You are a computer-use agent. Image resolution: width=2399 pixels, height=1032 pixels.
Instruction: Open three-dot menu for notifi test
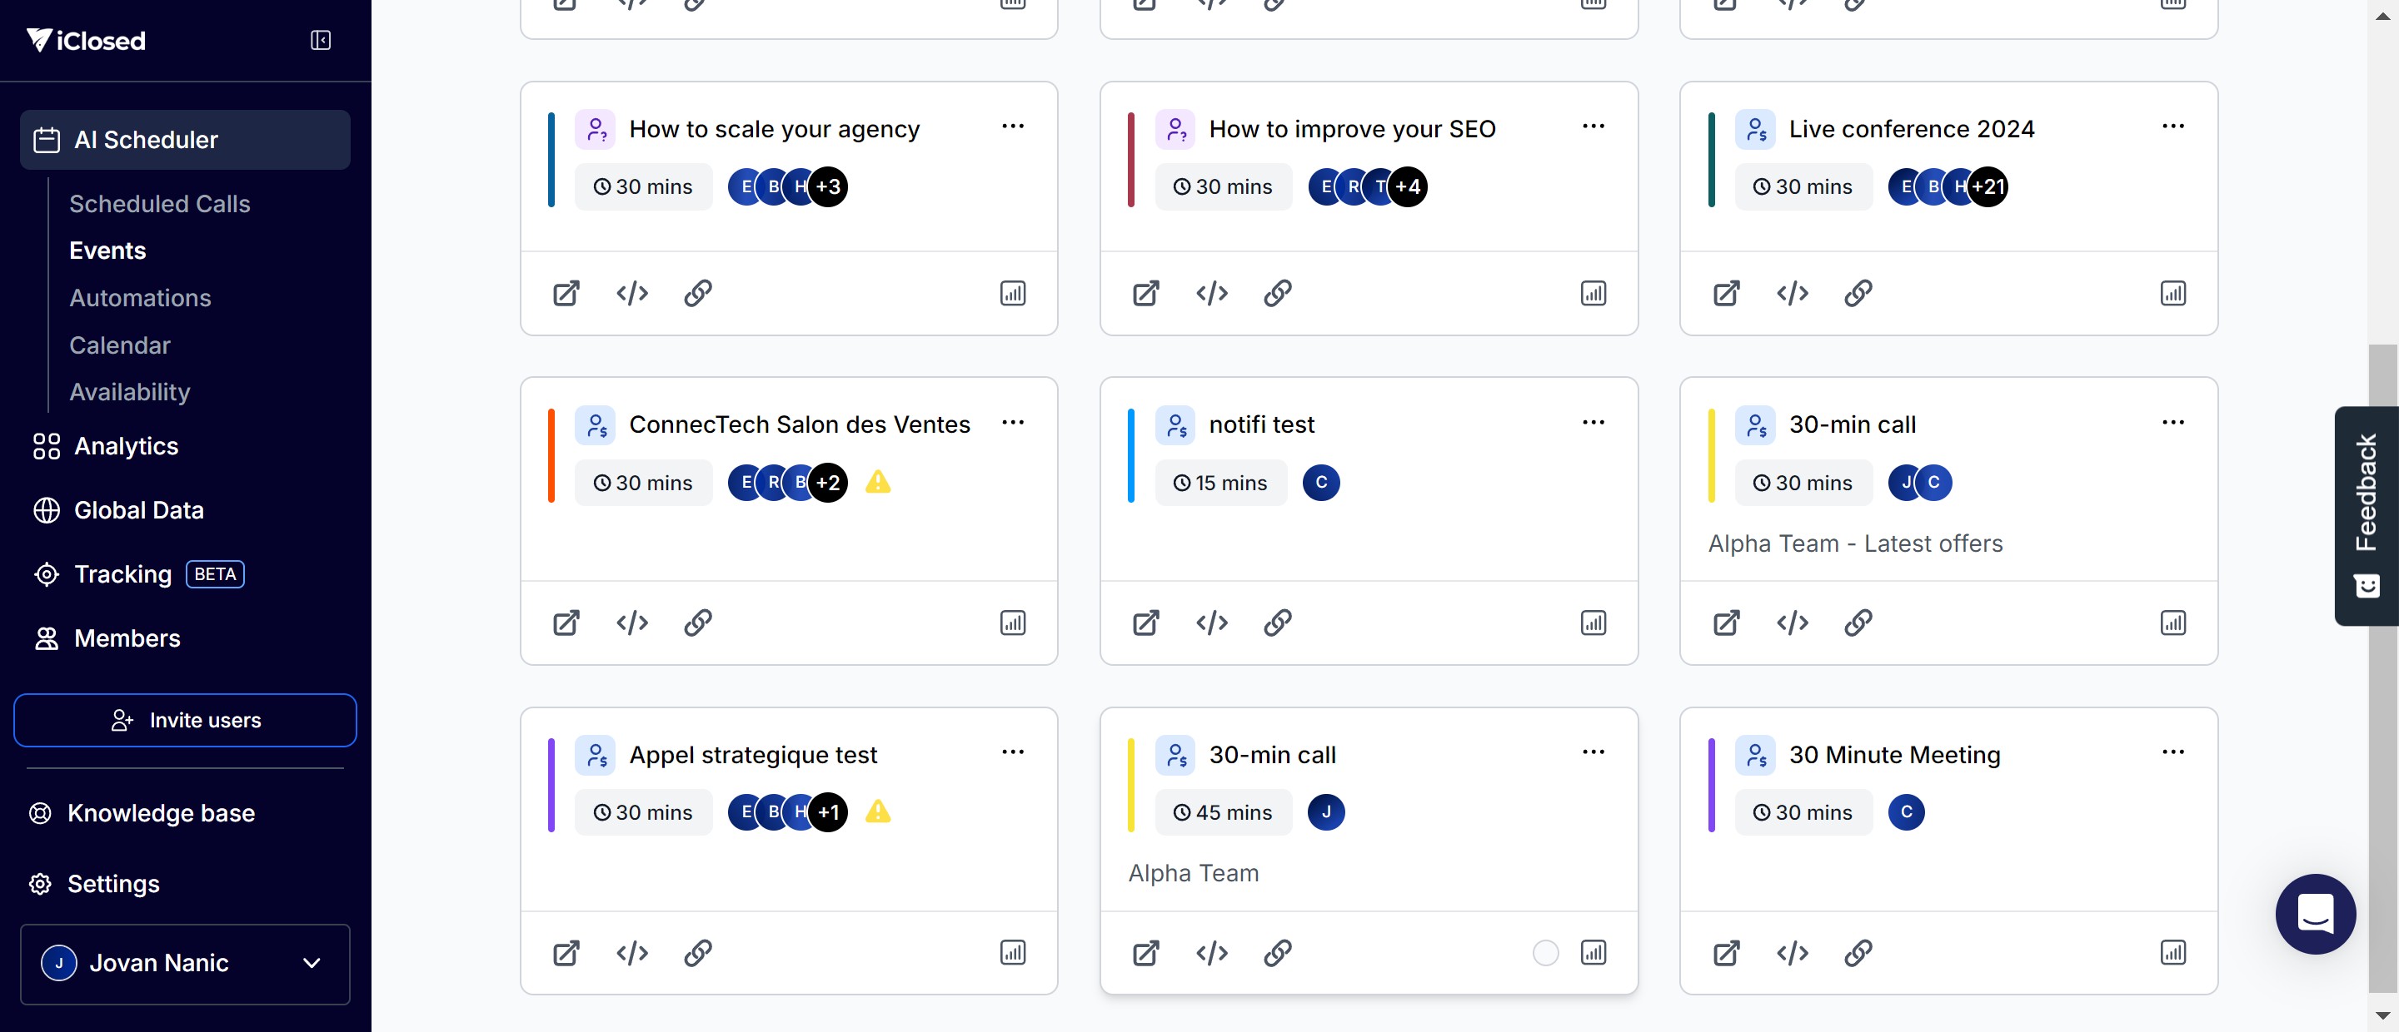[1593, 423]
